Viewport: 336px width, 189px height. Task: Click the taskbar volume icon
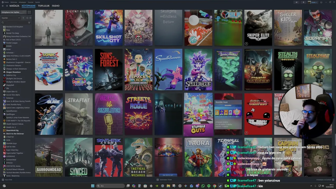pyautogui.click(x=323, y=186)
